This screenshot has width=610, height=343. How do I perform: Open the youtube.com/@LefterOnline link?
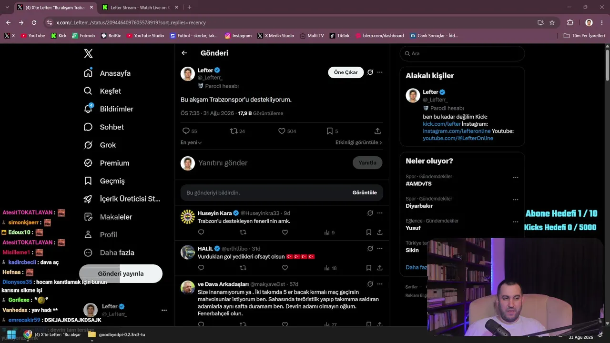pyautogui.click(x=458, y=138)
